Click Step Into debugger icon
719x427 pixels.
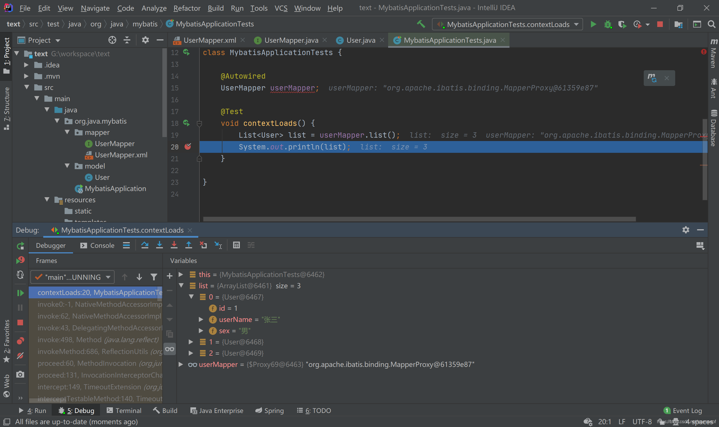click(x=159, y=245)
